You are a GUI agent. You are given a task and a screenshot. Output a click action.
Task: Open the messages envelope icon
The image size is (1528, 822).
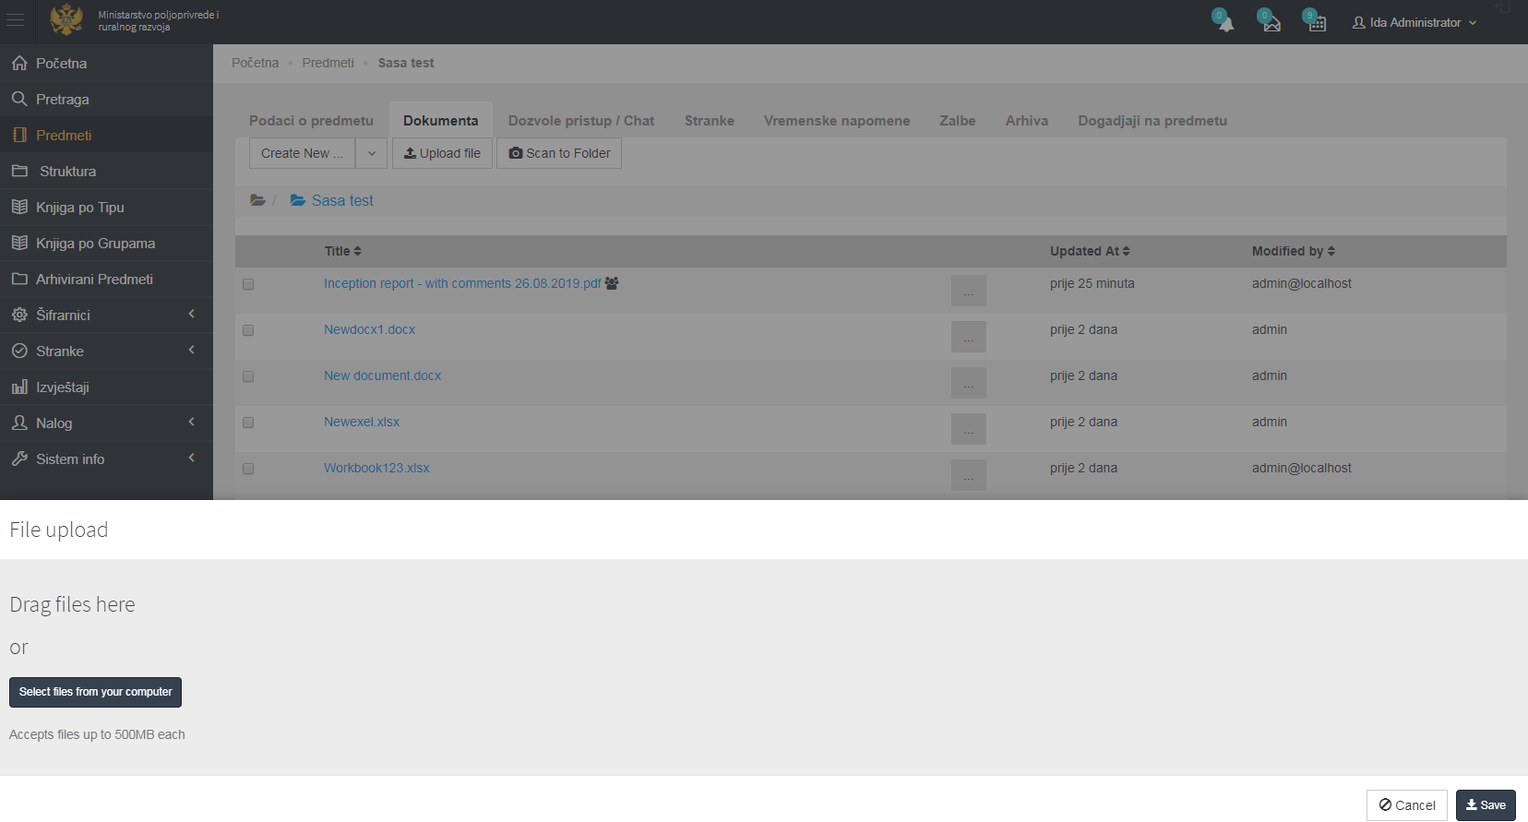point(1271,23)
